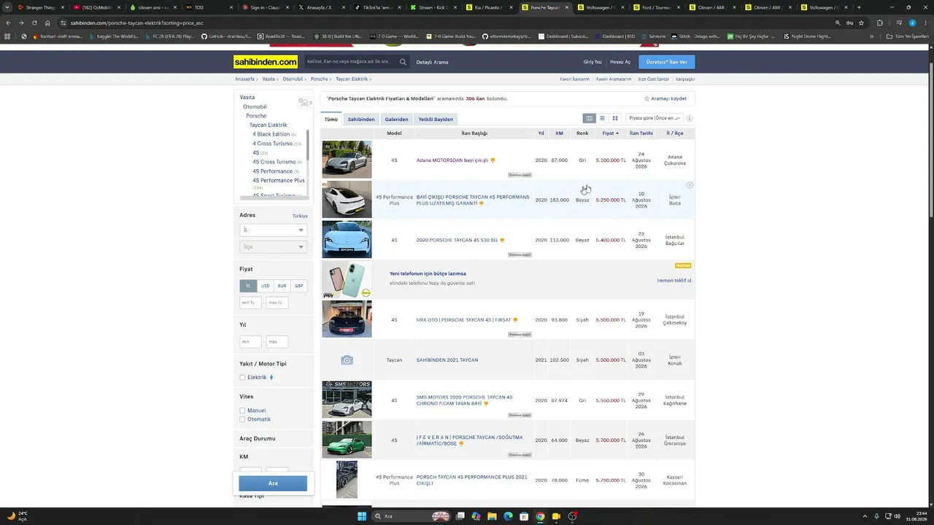Screen dimensions: 934x525
Task: Click Hemen teklif al ad link
Action: point(674,281)
